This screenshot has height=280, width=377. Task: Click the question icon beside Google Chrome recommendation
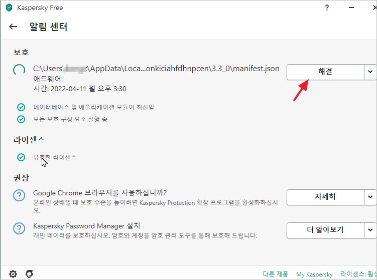point(20,196)
